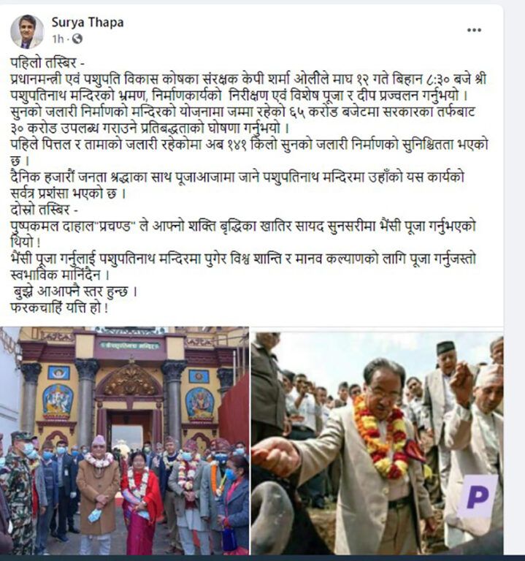
Task: Click the "पहिलो तस्बिर -" heading line
Action: point(47,63)
